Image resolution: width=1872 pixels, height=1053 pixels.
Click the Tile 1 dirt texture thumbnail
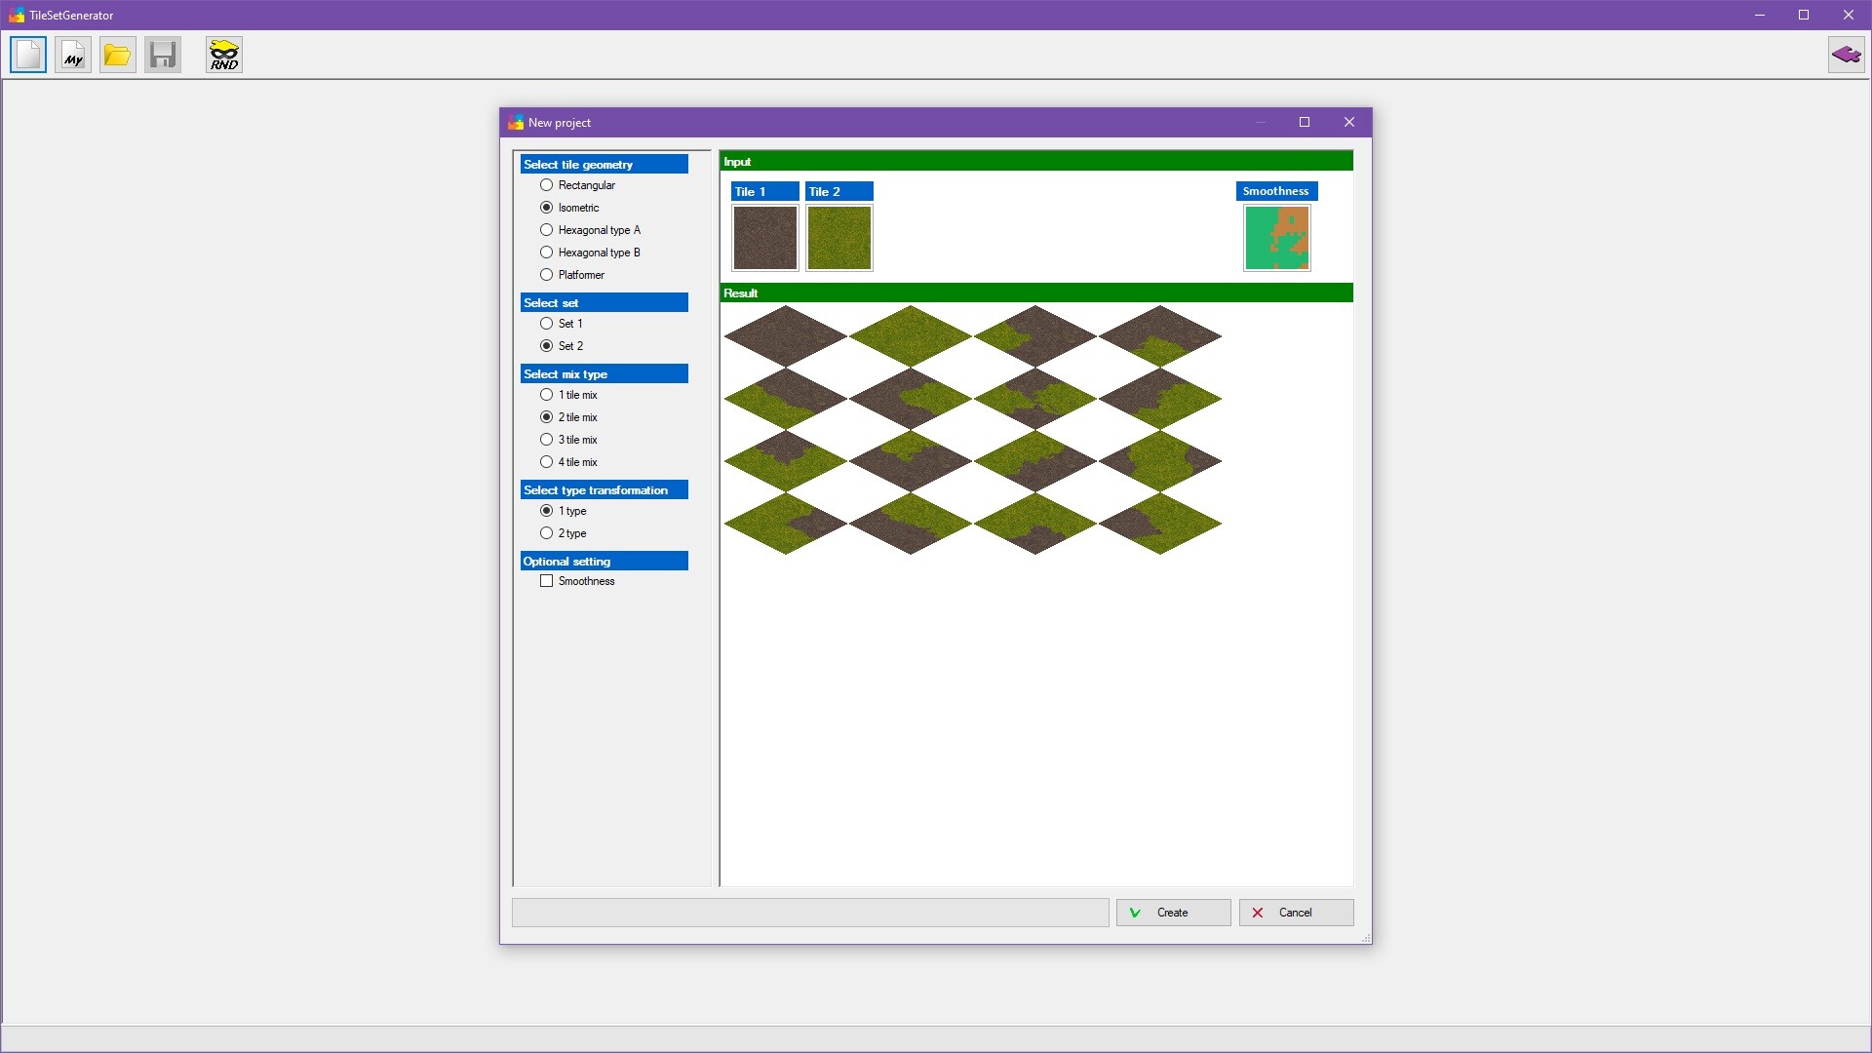(765, 238)
